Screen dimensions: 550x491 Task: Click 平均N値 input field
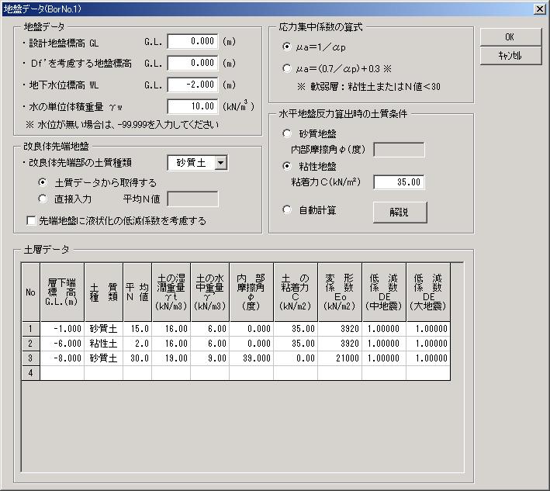[x=192, y=199]
